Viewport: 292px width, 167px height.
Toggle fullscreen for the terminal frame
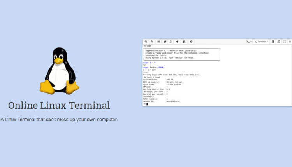[285, 42]
